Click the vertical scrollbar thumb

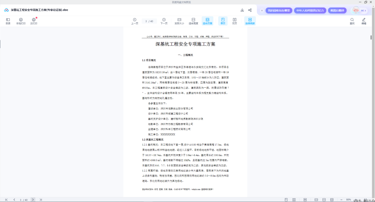[371, 37]
